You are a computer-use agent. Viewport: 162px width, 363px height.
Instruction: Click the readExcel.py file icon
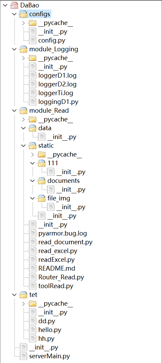pyautogui.click(x=33, y=260)
